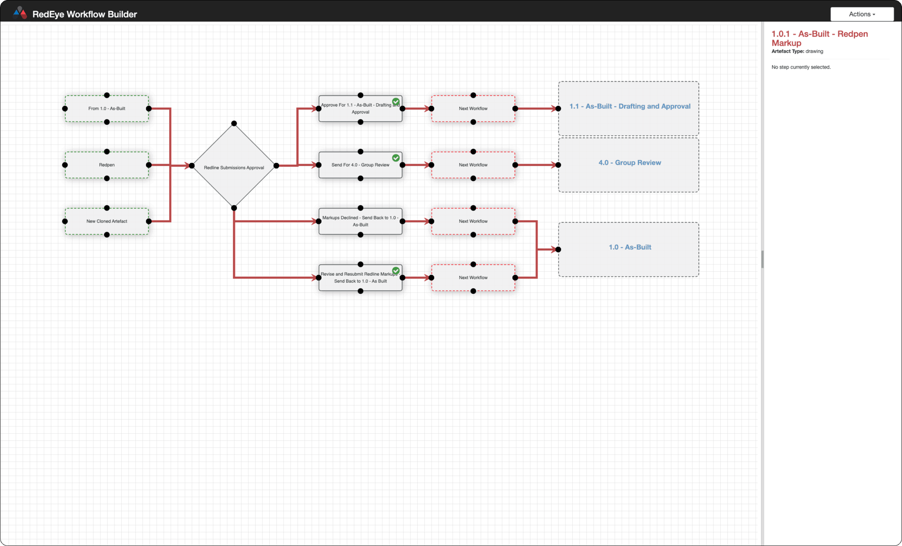This screenshot has height=546, width=902.
Task: Click green checkmark on Send For 4.0 step
Action: [x=396, y=157]
